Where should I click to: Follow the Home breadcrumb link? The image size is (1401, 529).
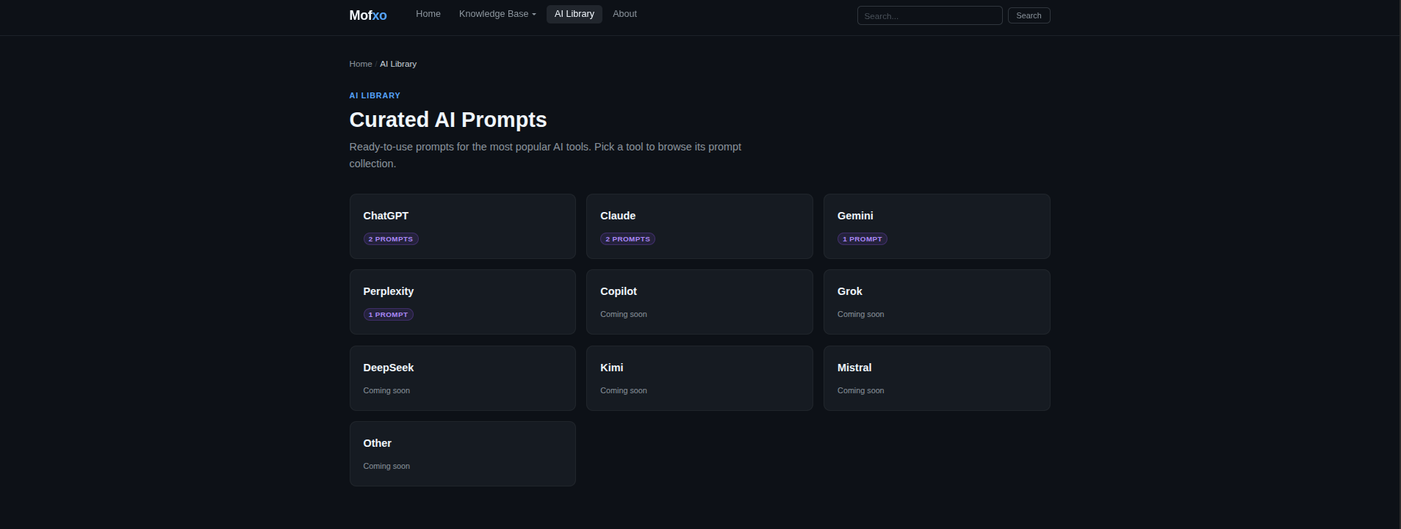[x=361, y=64]
